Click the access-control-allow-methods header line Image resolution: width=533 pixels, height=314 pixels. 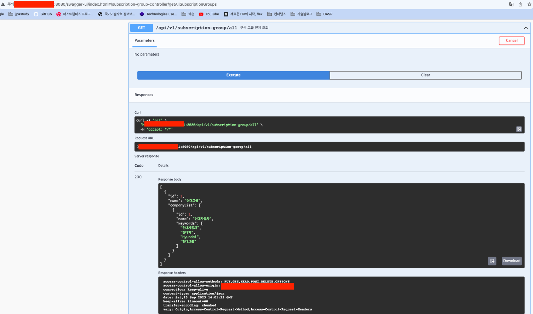pyautogui.click(x=227, y=282)
